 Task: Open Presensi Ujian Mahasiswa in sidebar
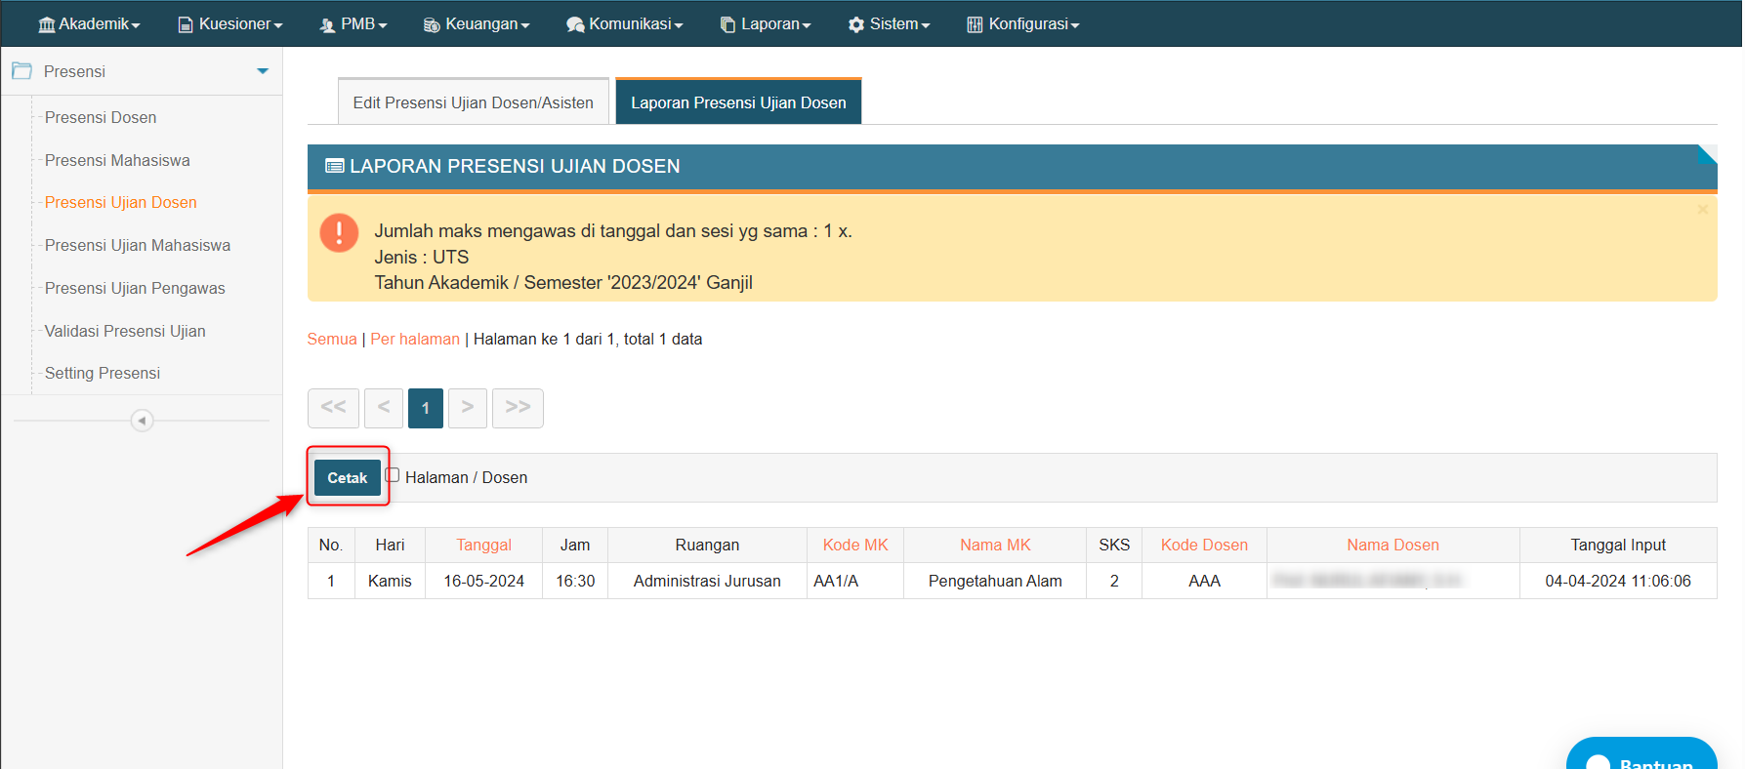(x=138, y=245)
